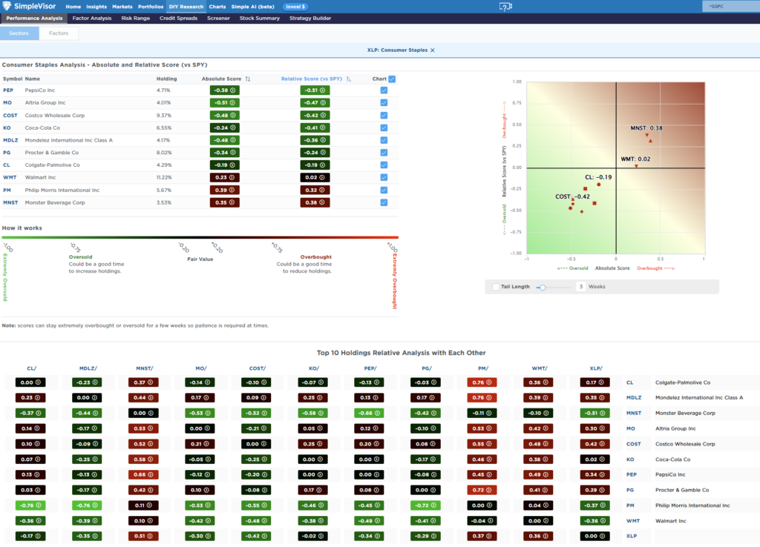Click the ^GSPC search input field
This screenshot has height=547, width=760.
(x=731, y=6)
